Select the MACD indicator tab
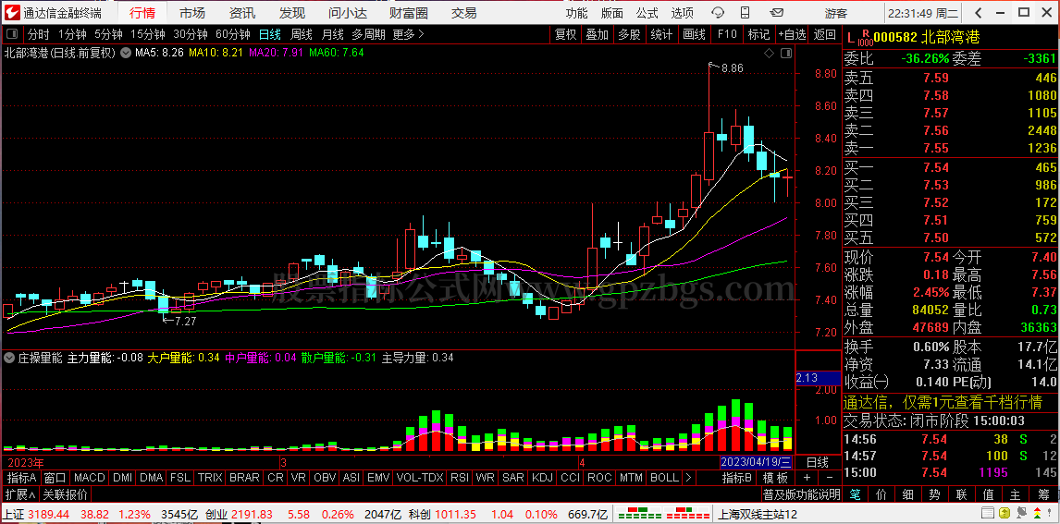Image resolution: width=1060 pixels, height=524 pixels. [x=89, y=478]
